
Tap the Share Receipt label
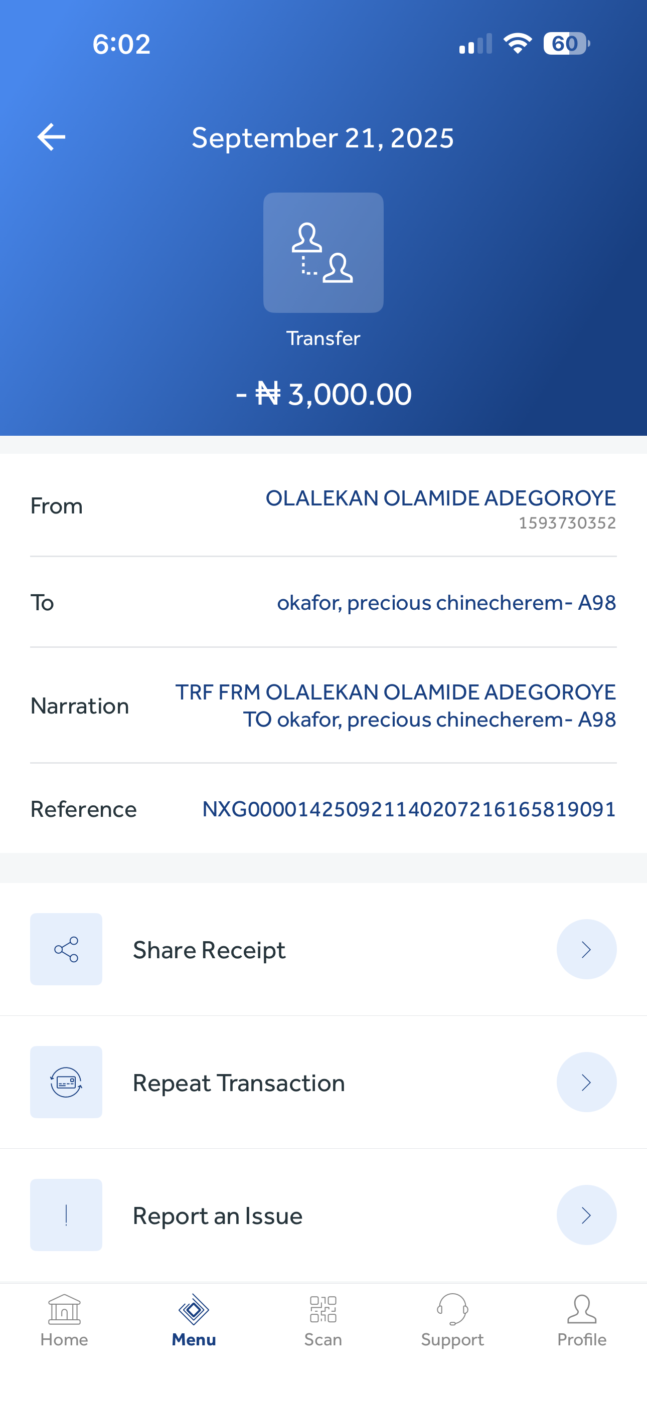(x=209, y=950)
